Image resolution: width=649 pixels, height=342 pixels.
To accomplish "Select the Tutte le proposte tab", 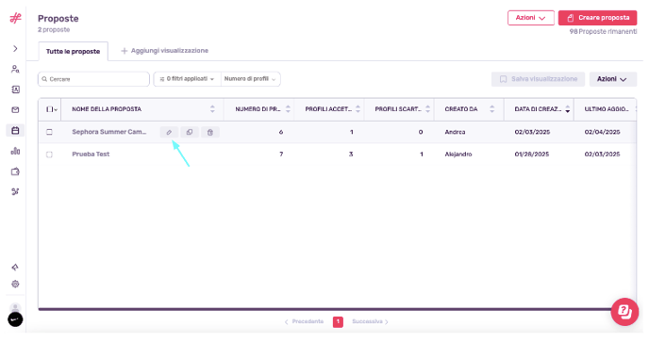I will point(73,51).
